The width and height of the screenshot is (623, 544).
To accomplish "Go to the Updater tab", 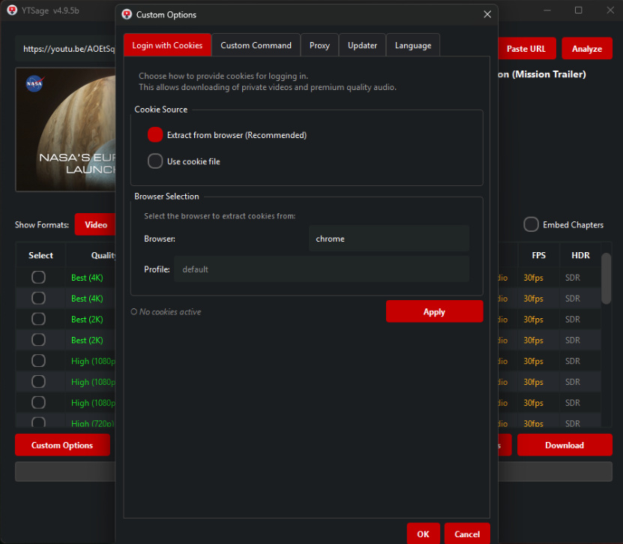I will pyautogui.click(x=362, y=45).
